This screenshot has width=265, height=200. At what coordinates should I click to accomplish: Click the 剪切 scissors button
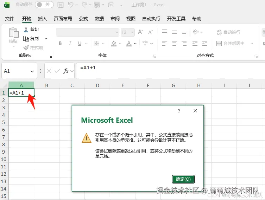pyautogui.click(x=31, y=30)
